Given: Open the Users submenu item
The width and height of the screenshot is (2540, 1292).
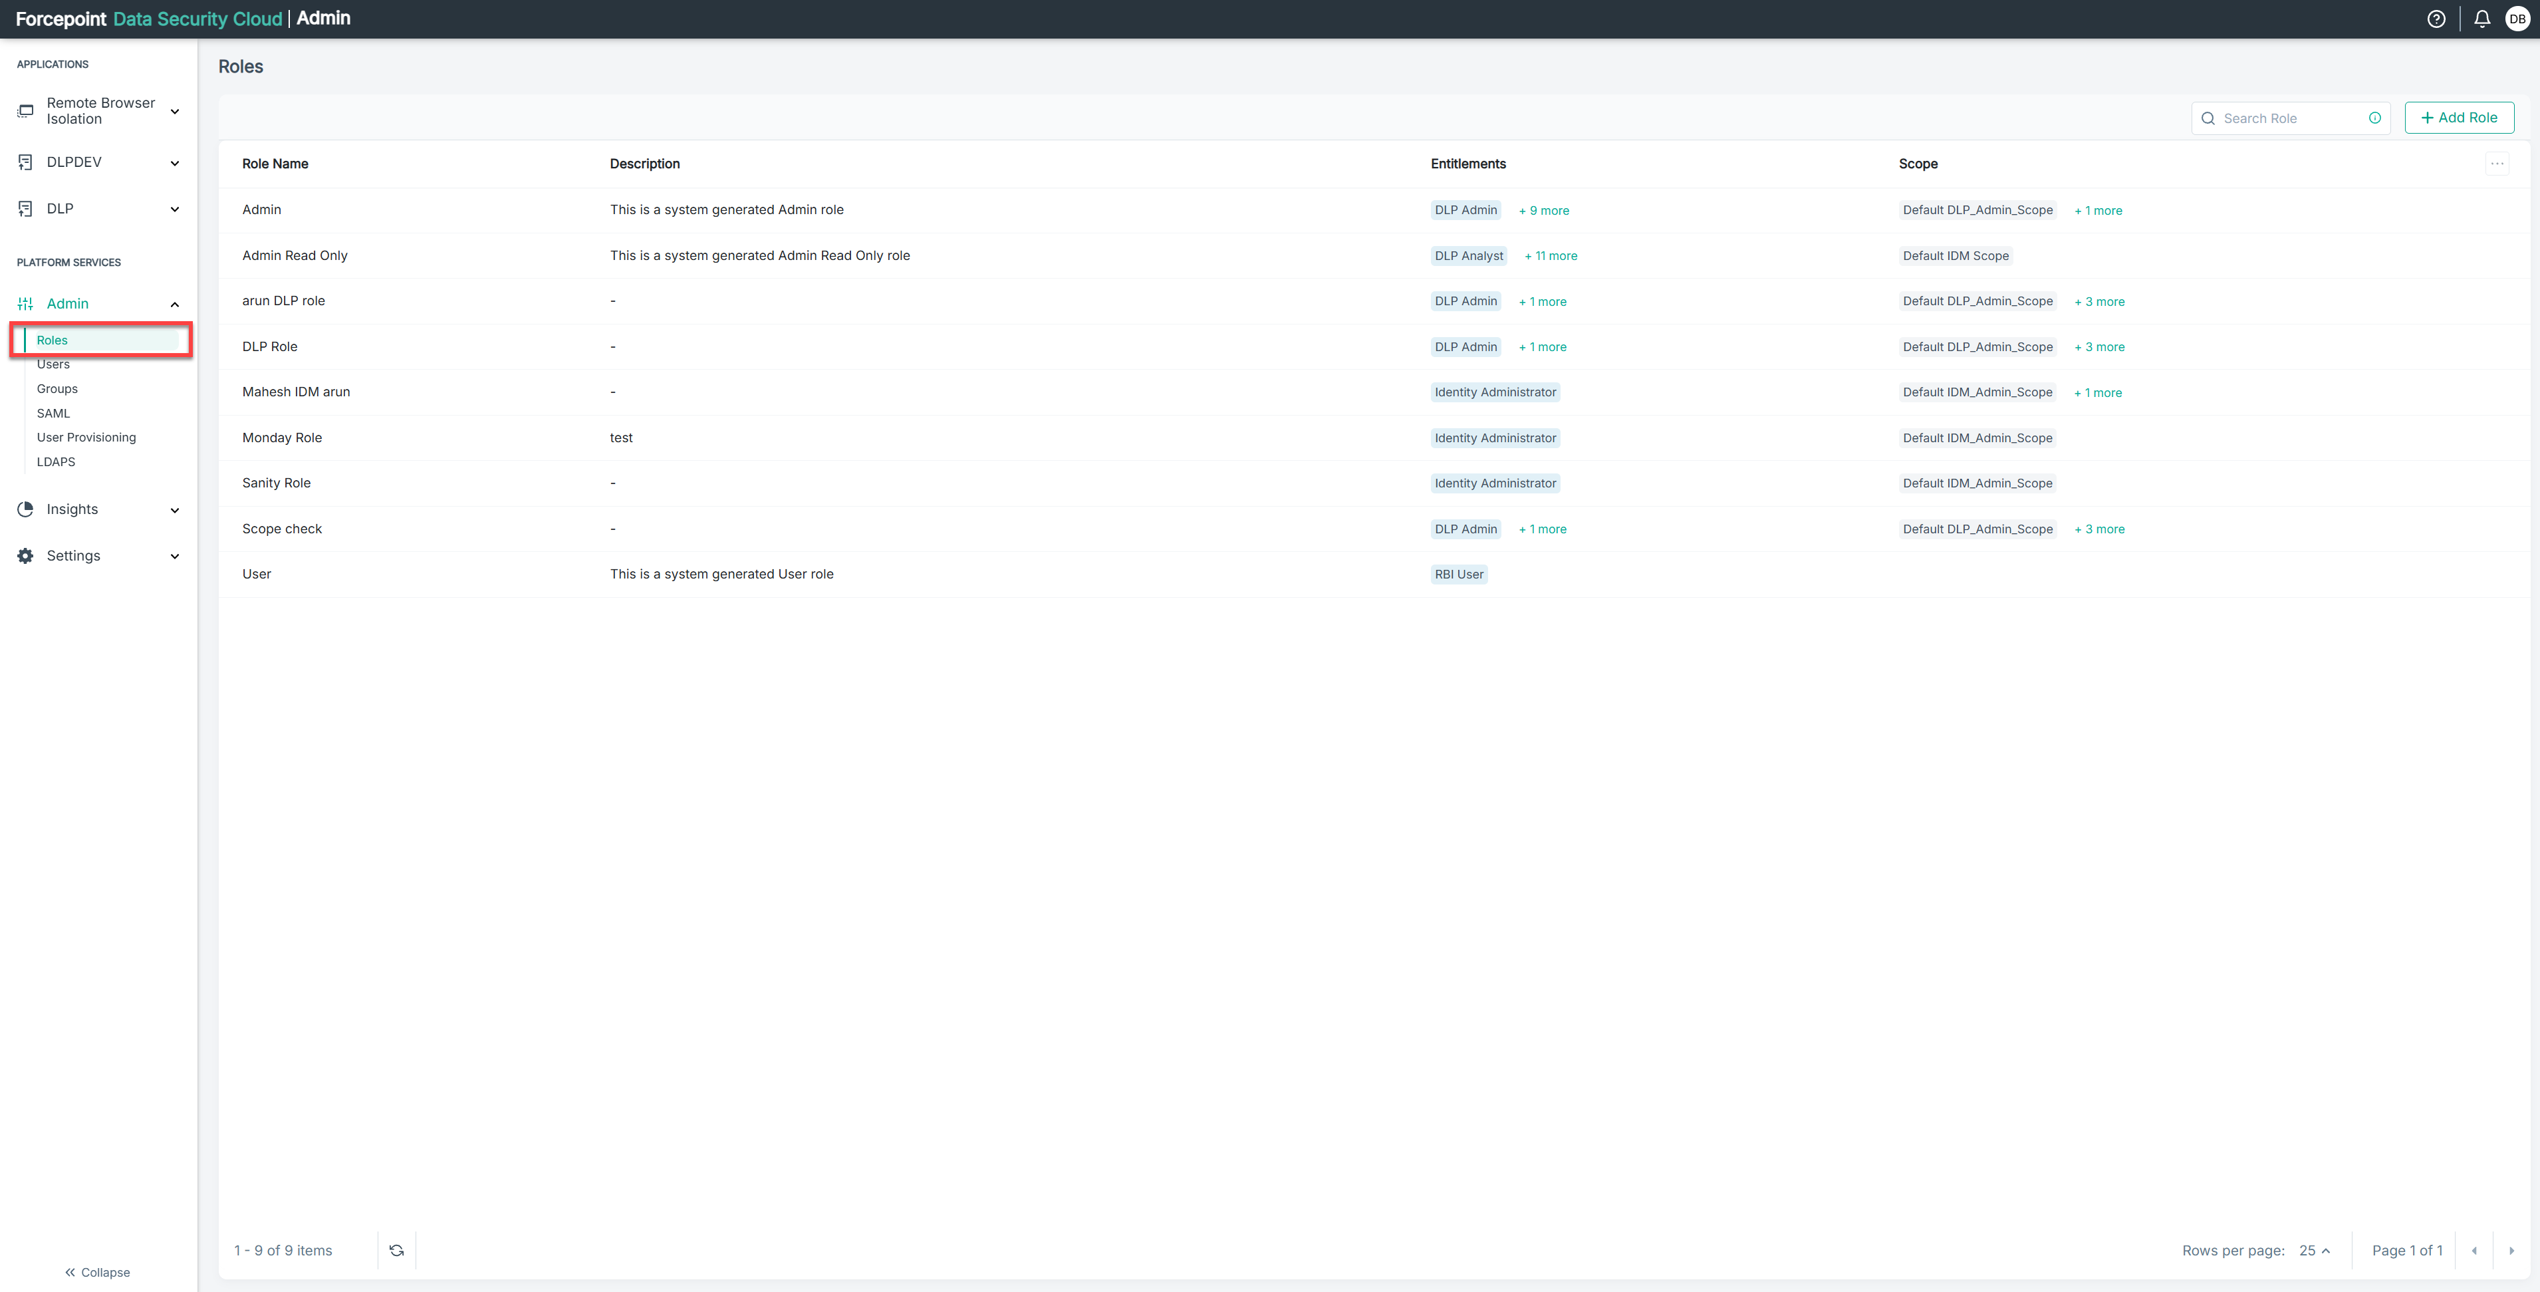Looking at the screenshot, I should (53, 364).
